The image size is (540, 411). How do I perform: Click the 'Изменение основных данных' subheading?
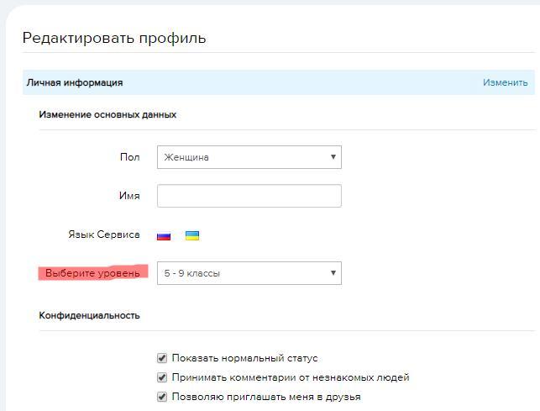[107, 114]
